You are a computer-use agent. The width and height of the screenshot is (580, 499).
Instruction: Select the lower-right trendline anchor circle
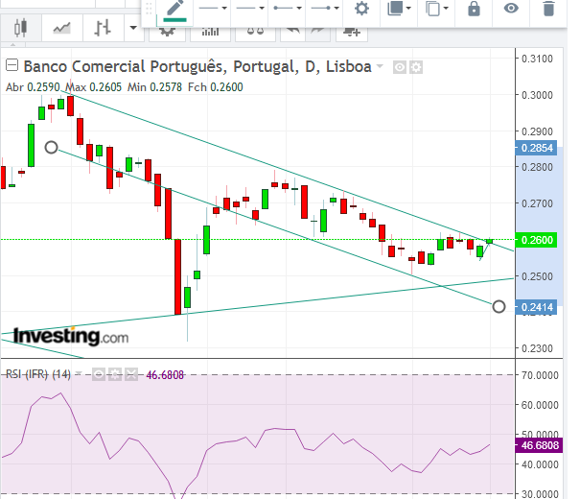pos(499,306)
